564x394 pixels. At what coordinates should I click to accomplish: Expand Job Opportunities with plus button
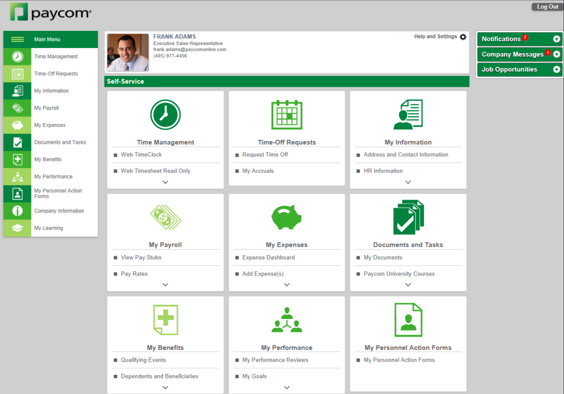(x=556, y=69)
